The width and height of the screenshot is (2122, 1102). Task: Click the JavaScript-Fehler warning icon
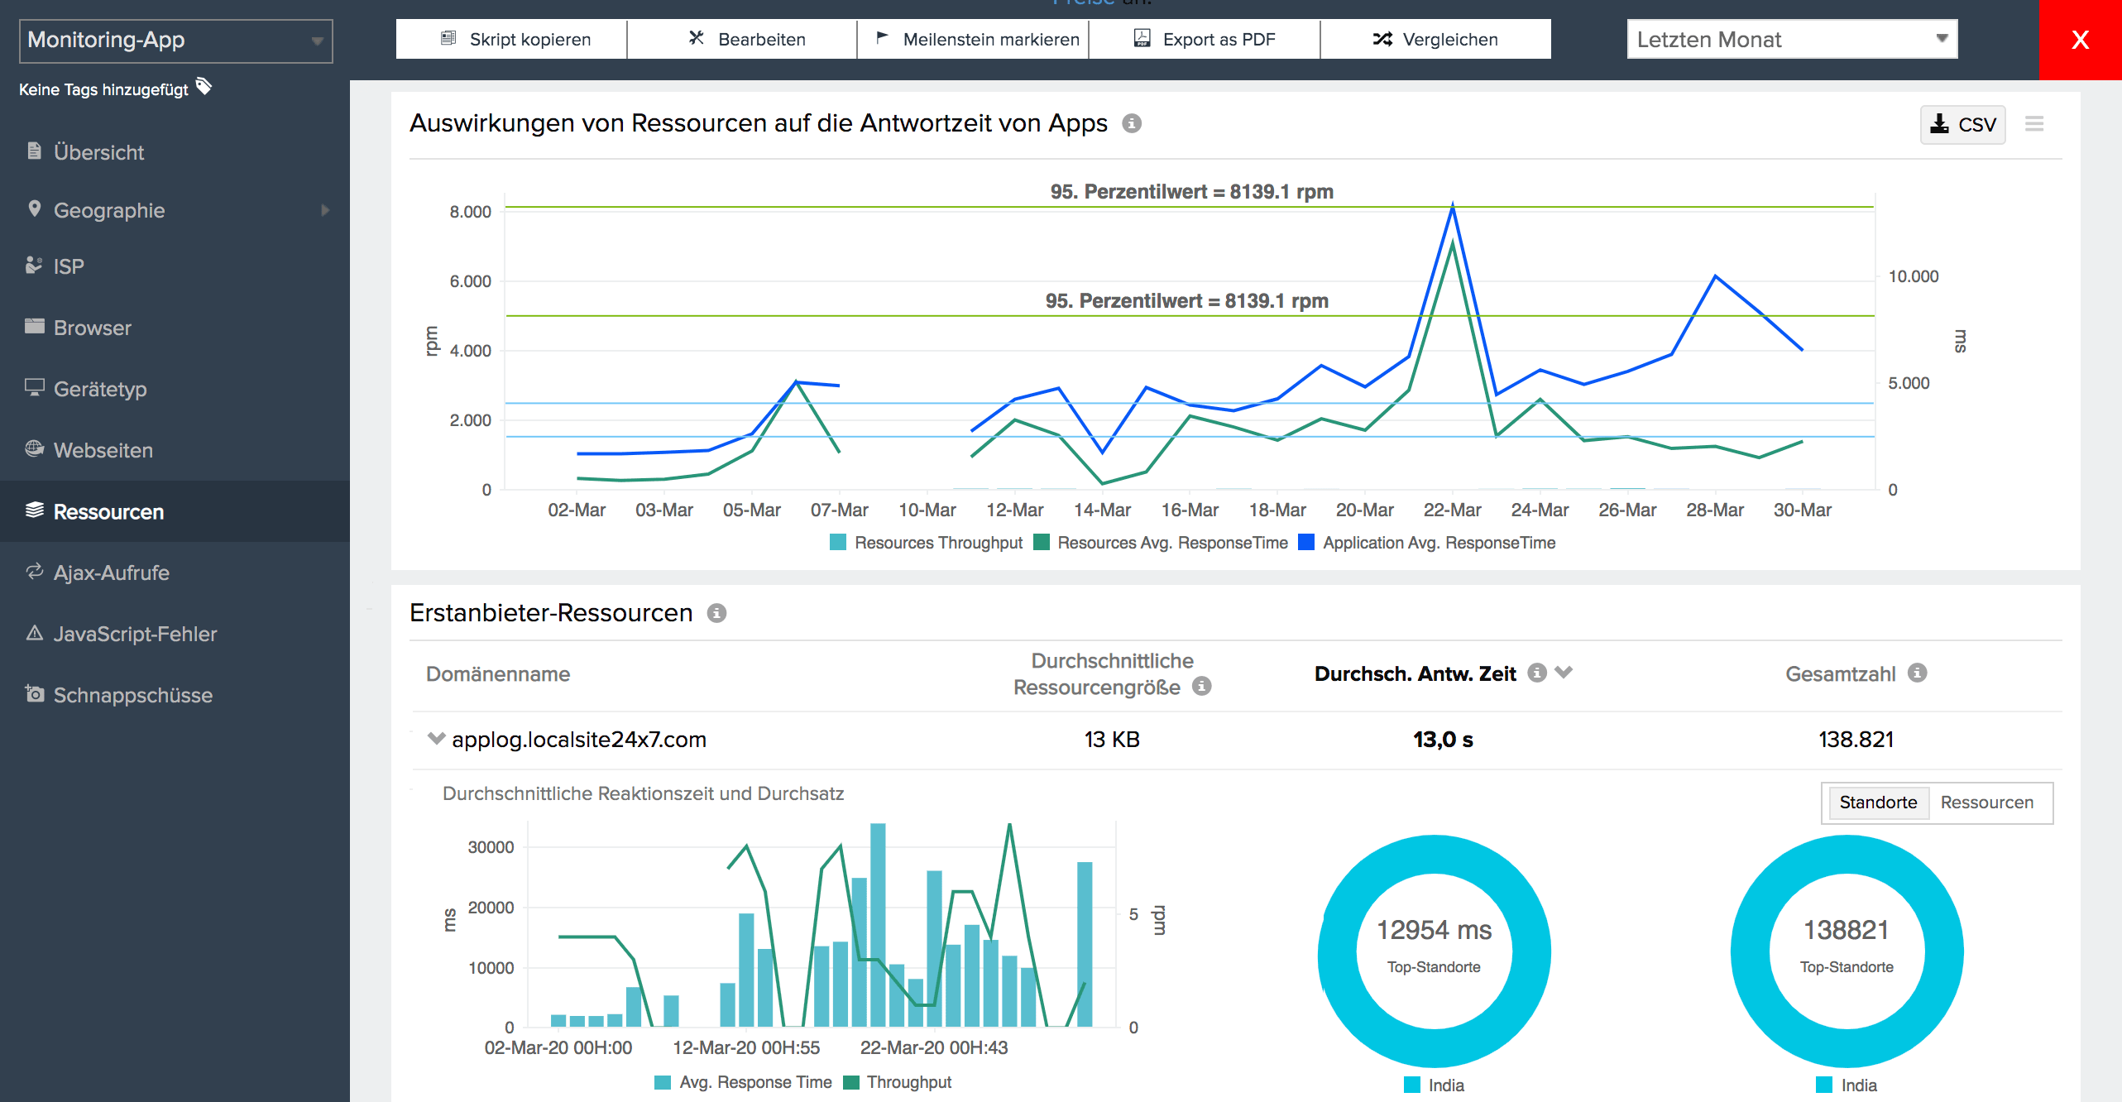34,633
